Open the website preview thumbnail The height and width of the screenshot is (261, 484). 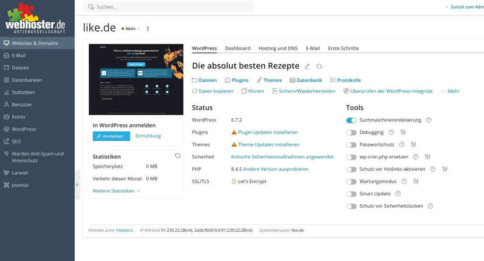click(x=136, y=79)
